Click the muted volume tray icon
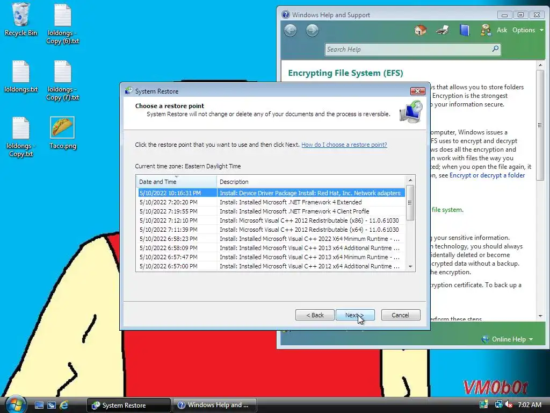The image size is (550, 413). point(509,404)
